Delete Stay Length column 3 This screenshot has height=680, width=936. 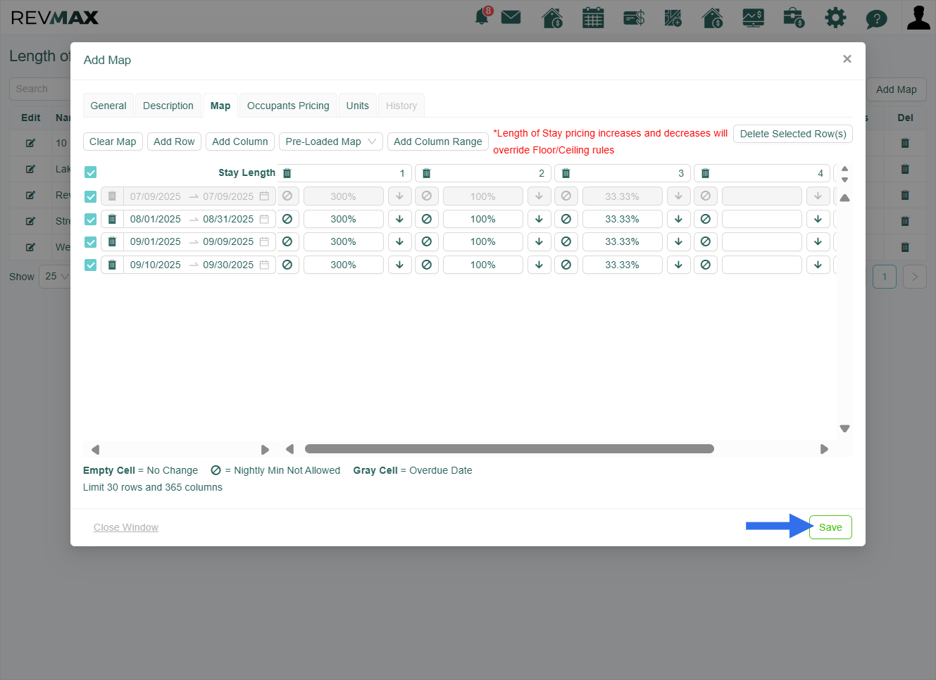pyautogui.click(x=566, y=173)
